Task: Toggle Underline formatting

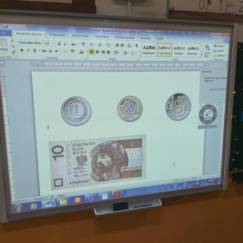Action: [35, 51]
